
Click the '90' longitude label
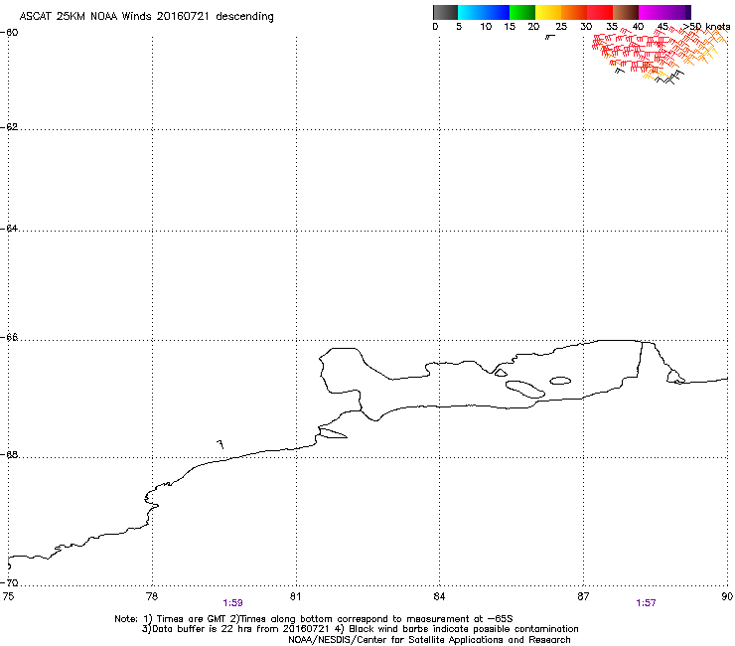pos(727,596)
